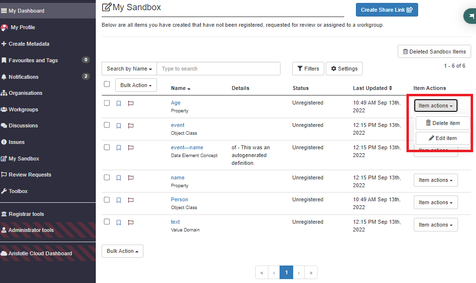Expand Item actions for Person row

click(435, 202)
